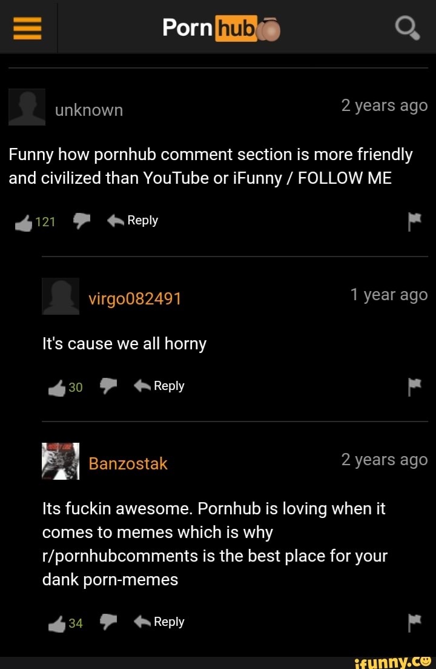
Task: Click Banzostak's avatar thumbnail
Action: [61, 461]
